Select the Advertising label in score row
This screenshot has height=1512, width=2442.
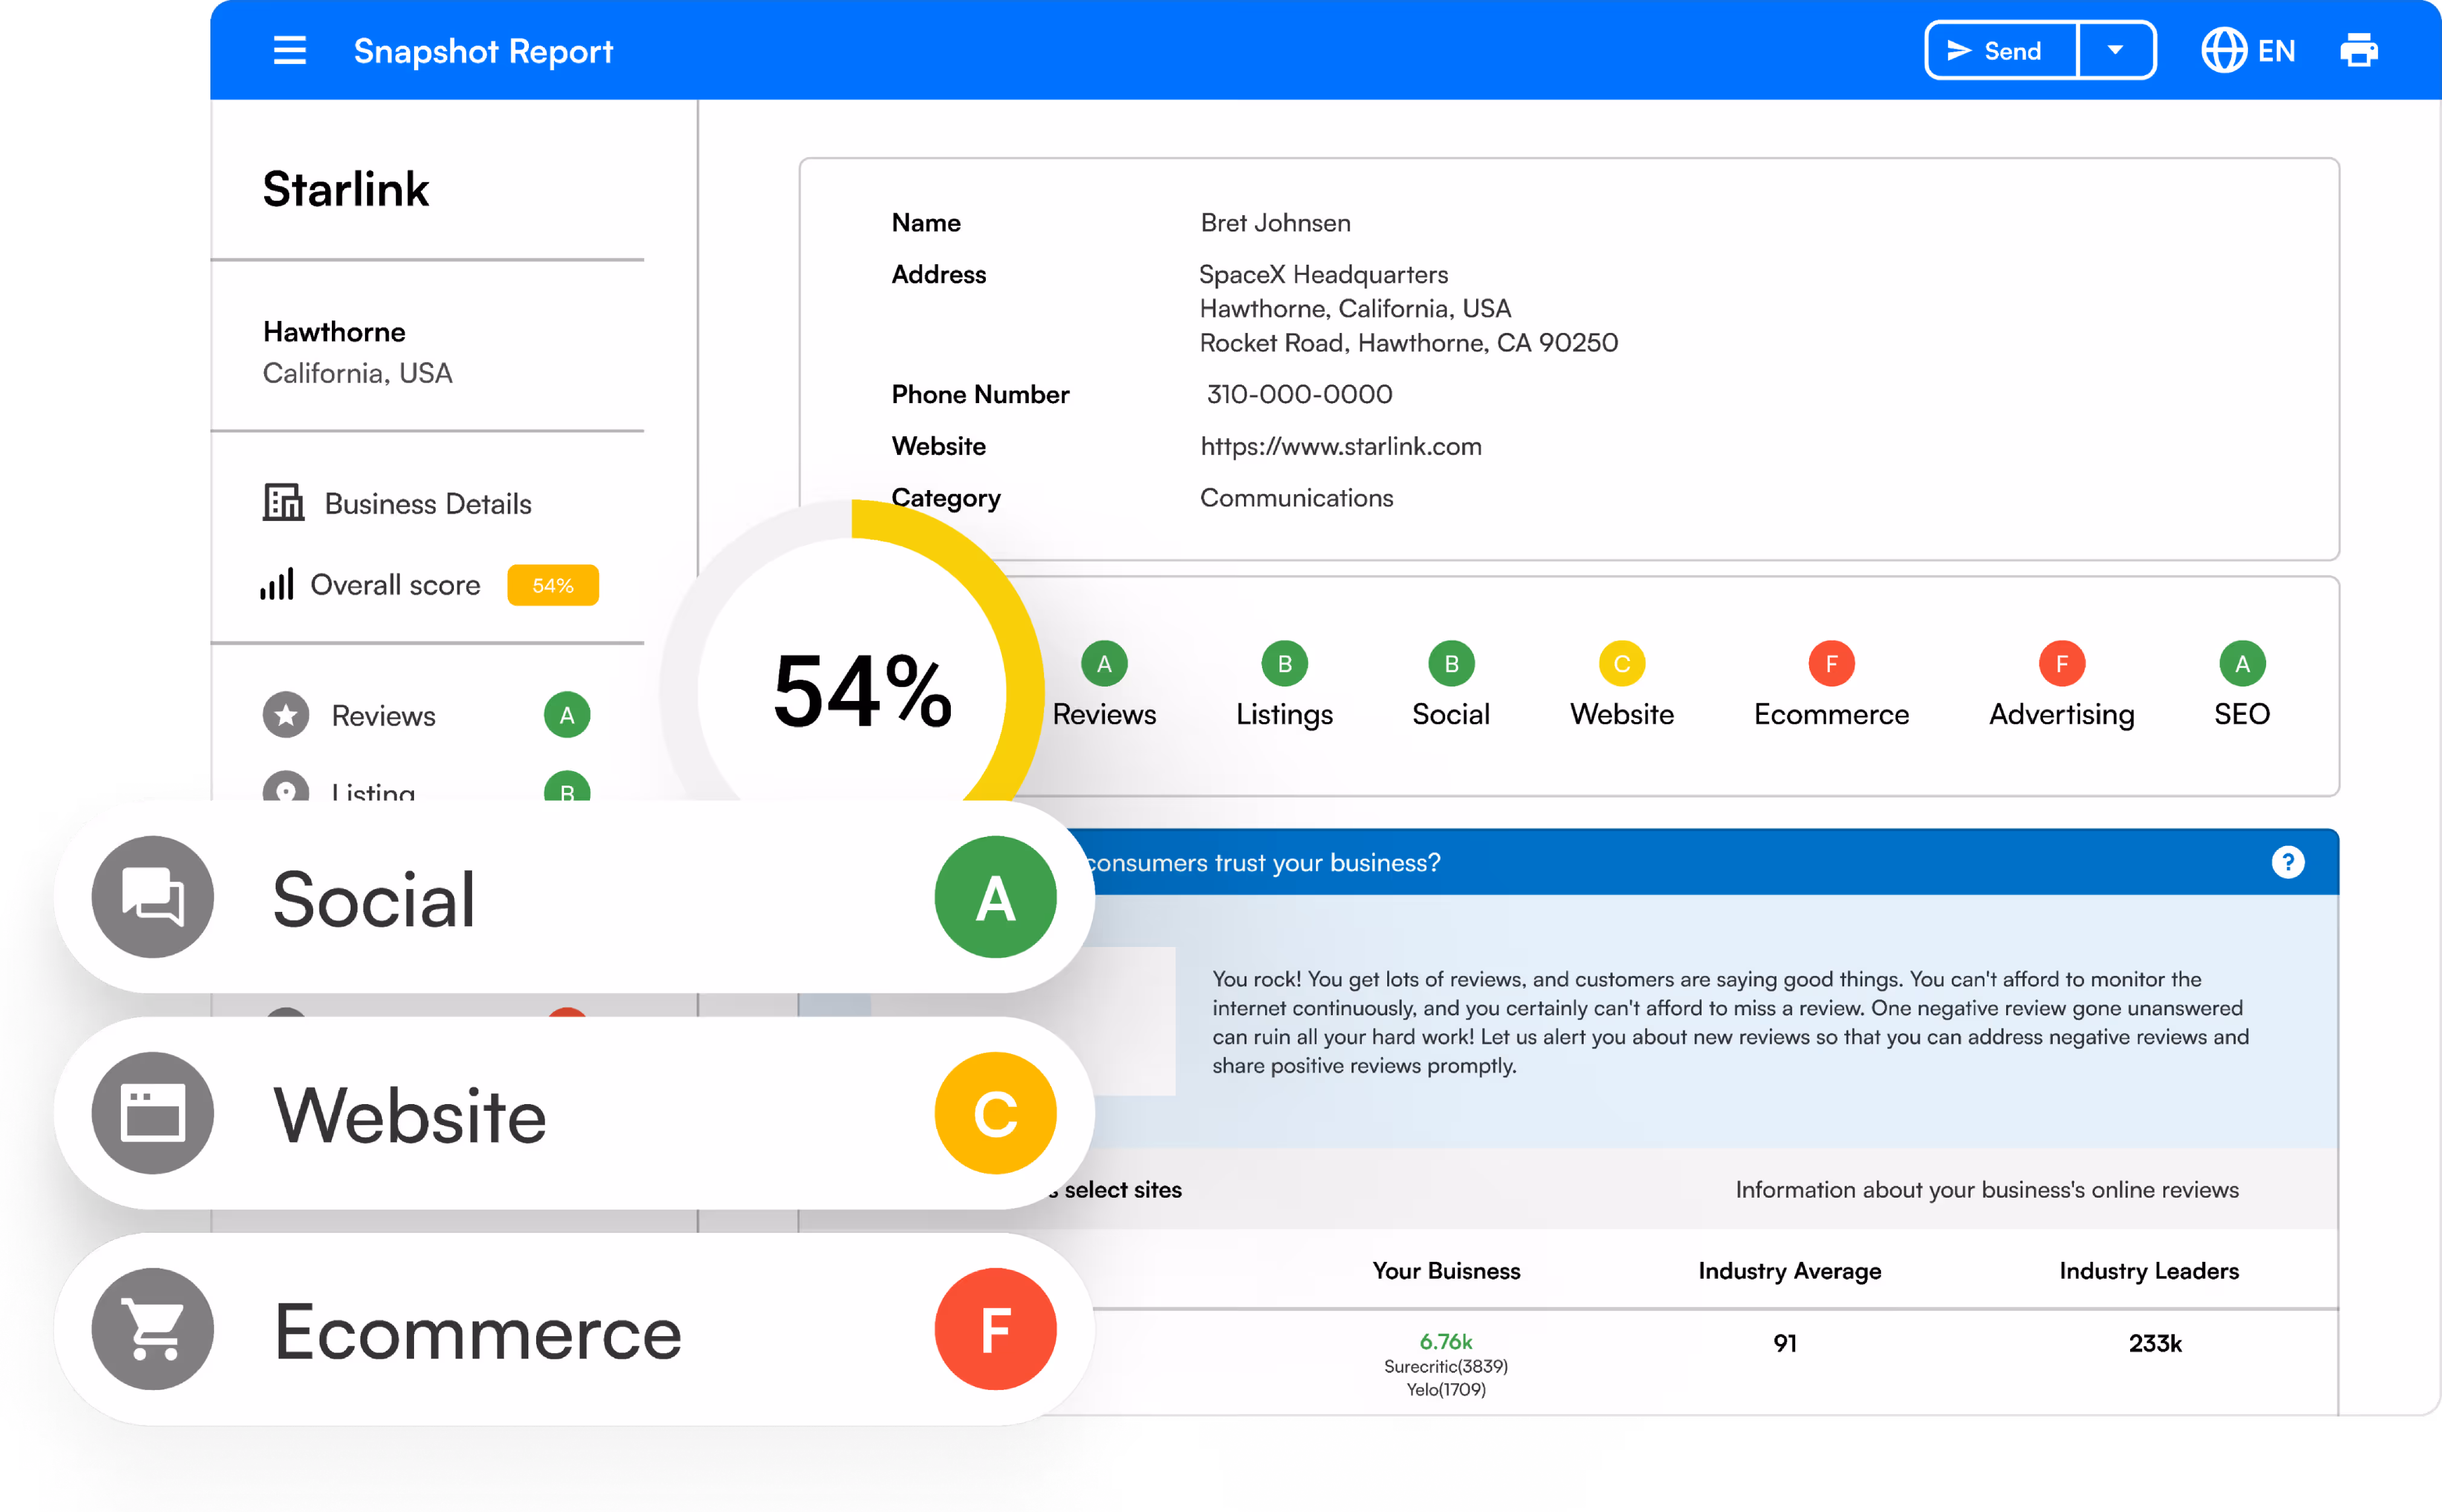2062,715
